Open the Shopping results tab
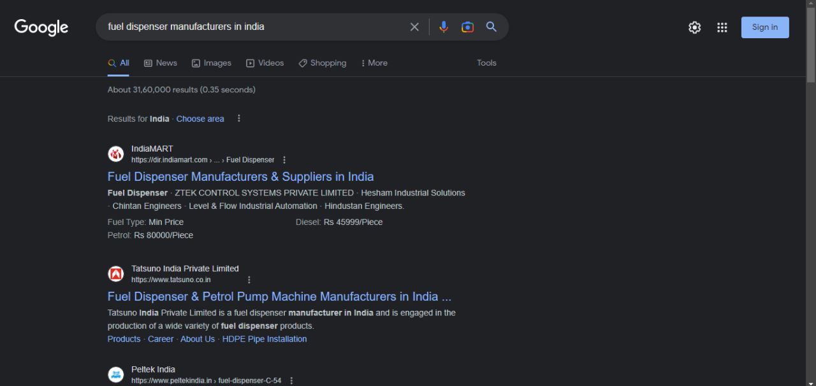 (323, 63)
